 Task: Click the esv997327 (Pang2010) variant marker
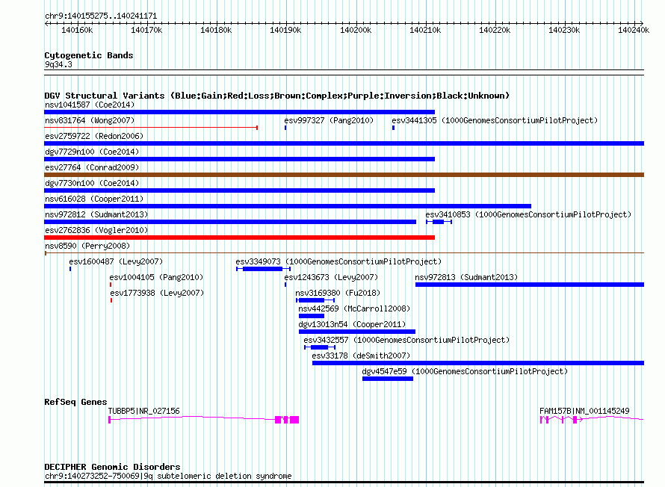click(285, 128)
